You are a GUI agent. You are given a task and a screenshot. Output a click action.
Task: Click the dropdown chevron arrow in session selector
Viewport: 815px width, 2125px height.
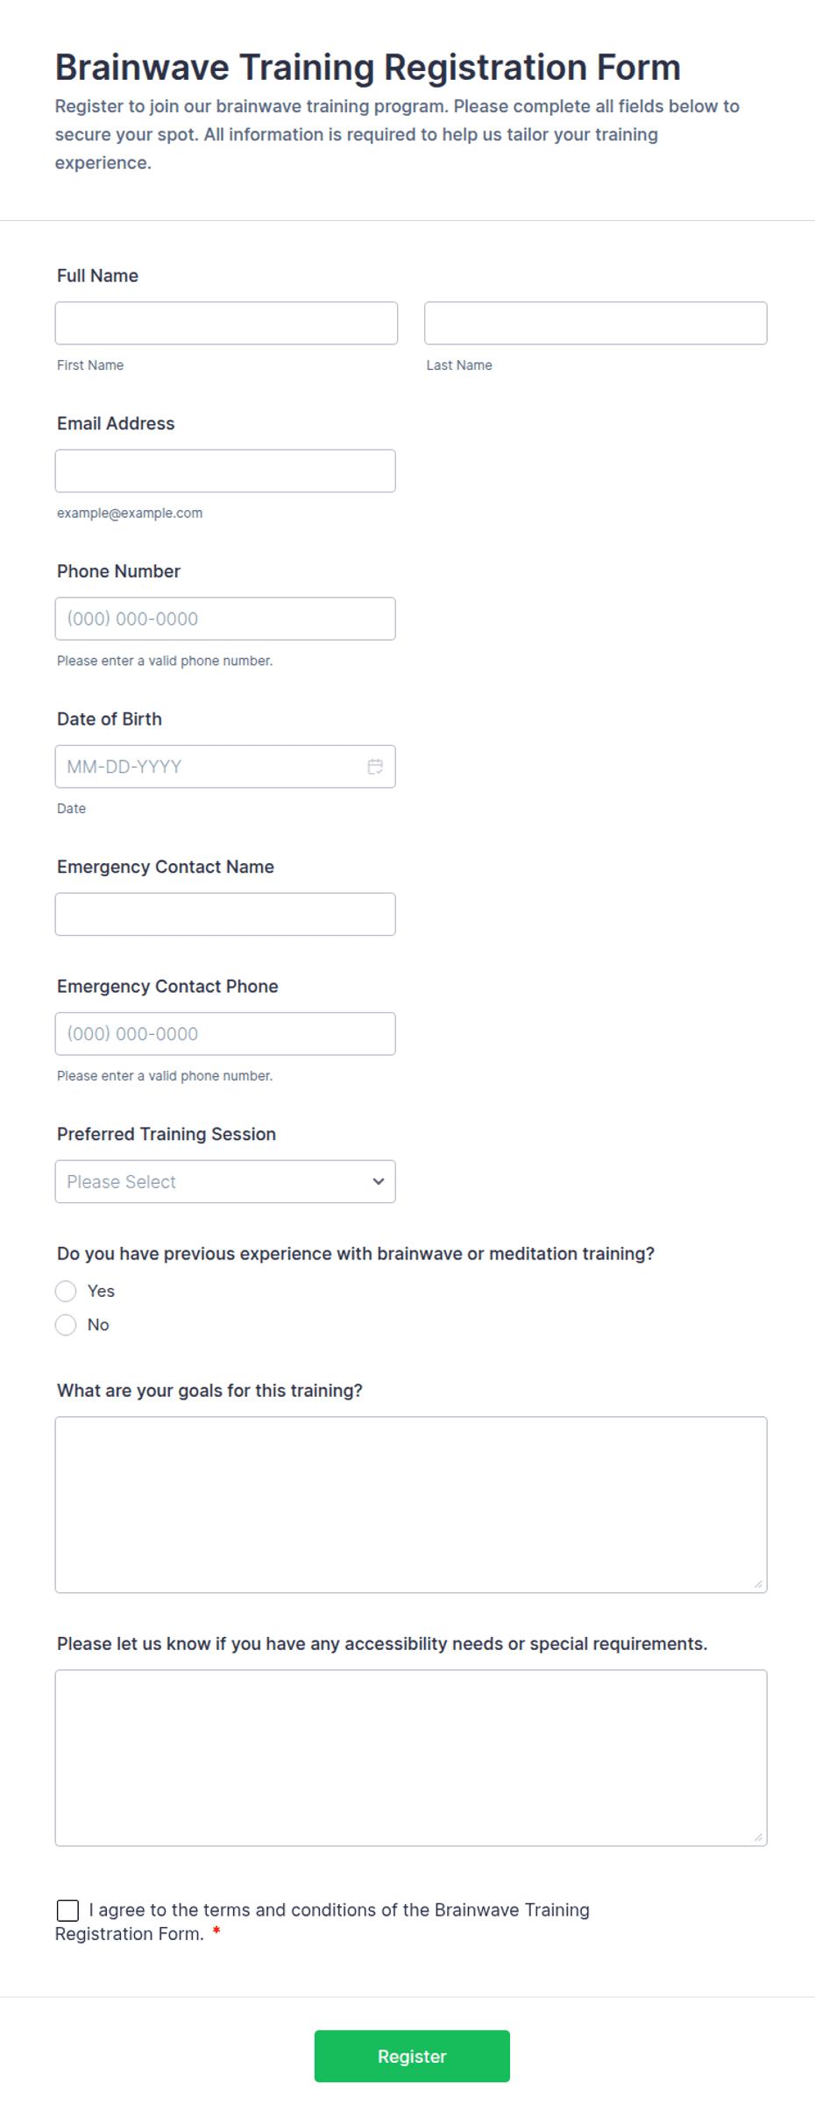click(x=379, y=1181)
